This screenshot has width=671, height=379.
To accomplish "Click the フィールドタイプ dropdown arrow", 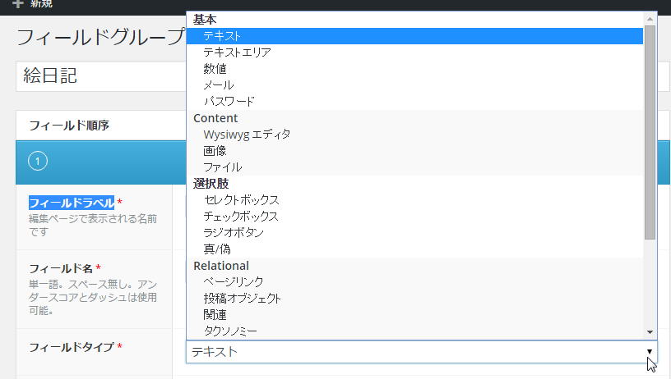I will [649, 351].
